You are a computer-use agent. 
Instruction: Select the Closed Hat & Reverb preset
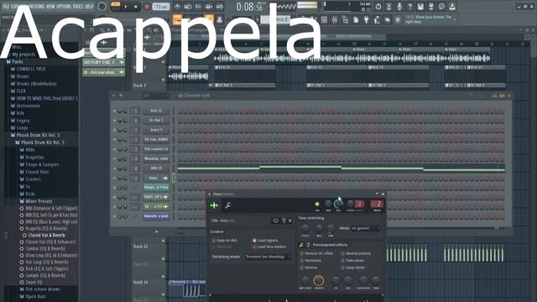click(x=47, y=235)
